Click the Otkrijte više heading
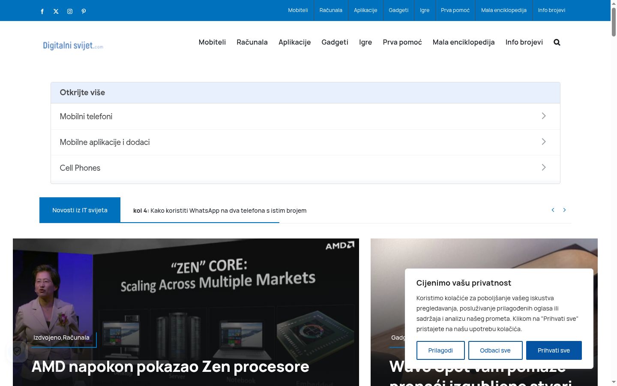 click(82, 92)
